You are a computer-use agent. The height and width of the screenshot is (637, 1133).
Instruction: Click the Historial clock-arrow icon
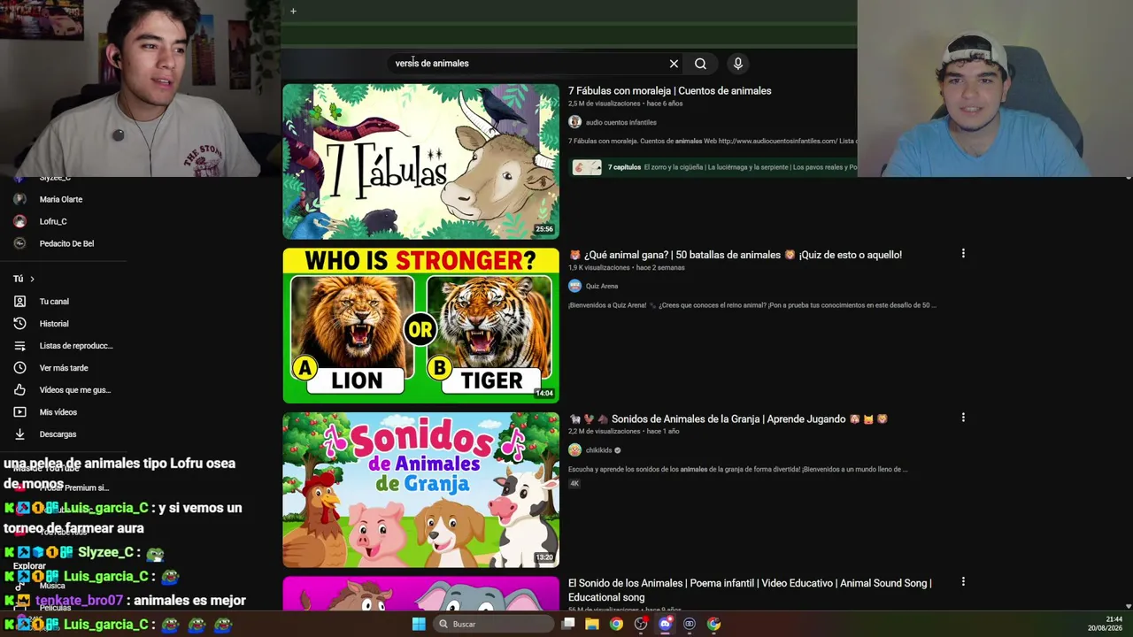[19, 324]
